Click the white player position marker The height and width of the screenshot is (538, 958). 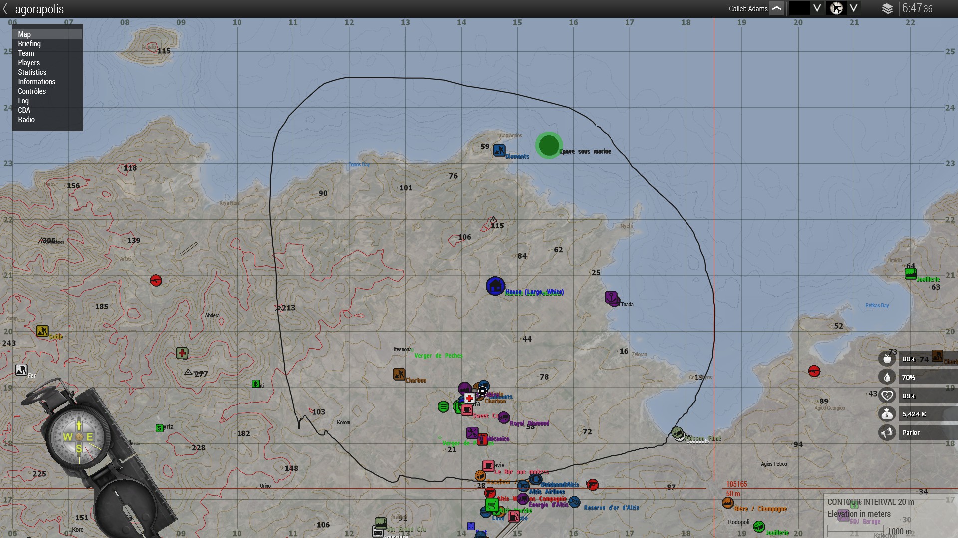tap(482, 391)
